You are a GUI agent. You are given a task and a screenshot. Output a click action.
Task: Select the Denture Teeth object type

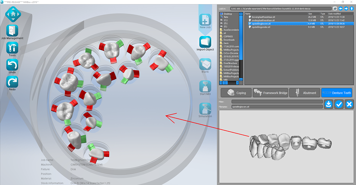click(x=337, y=92)
